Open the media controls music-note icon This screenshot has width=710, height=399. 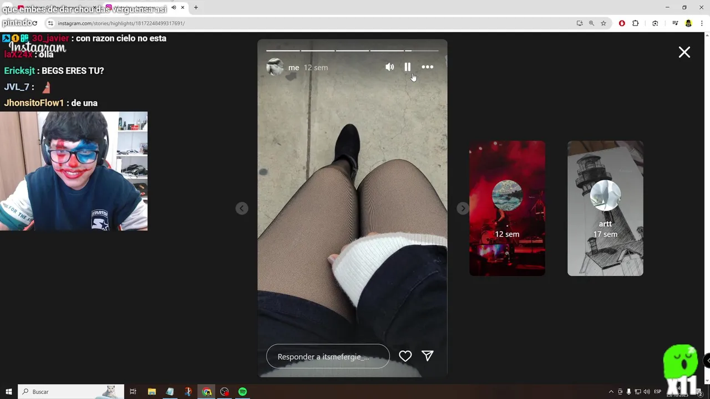tap(675, 23)
